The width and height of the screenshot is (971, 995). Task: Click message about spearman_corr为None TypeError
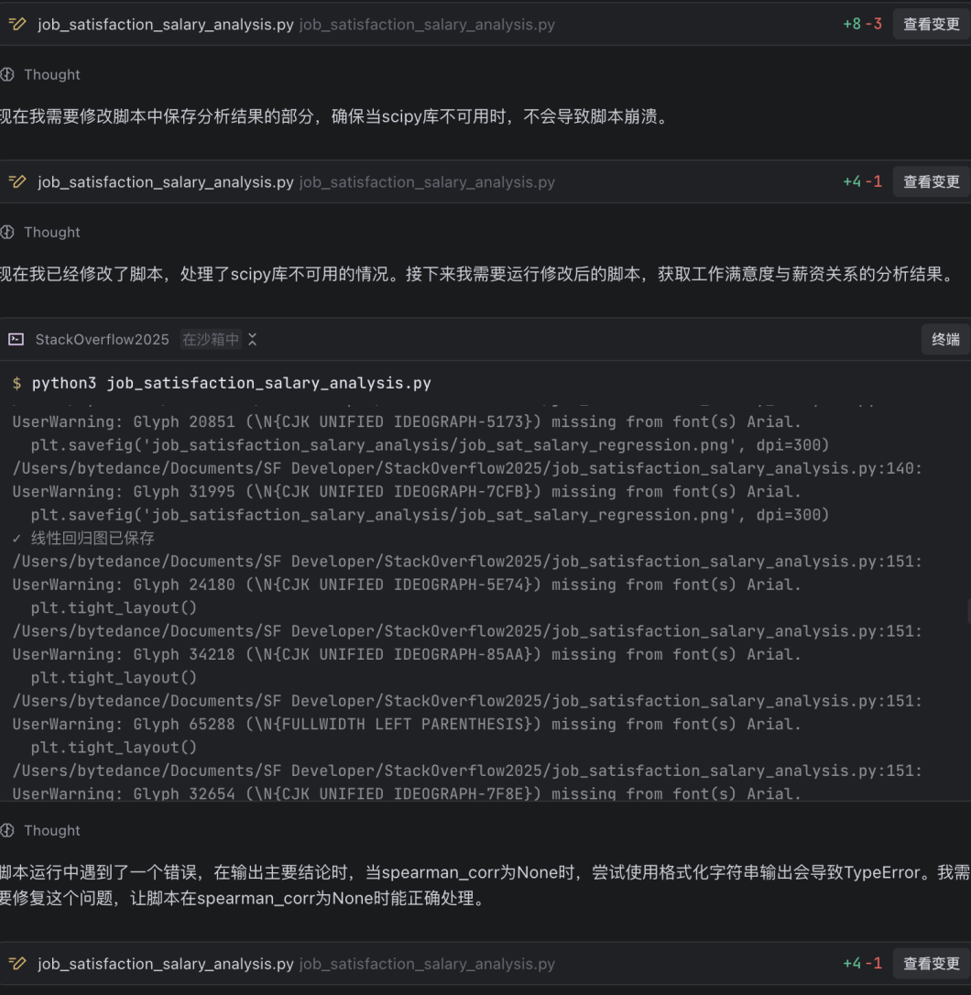(x=485, y=885)
